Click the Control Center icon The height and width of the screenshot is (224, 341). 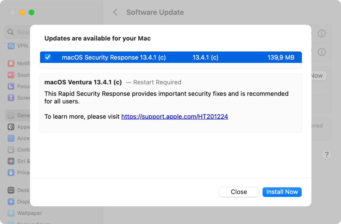pos(11,150)
